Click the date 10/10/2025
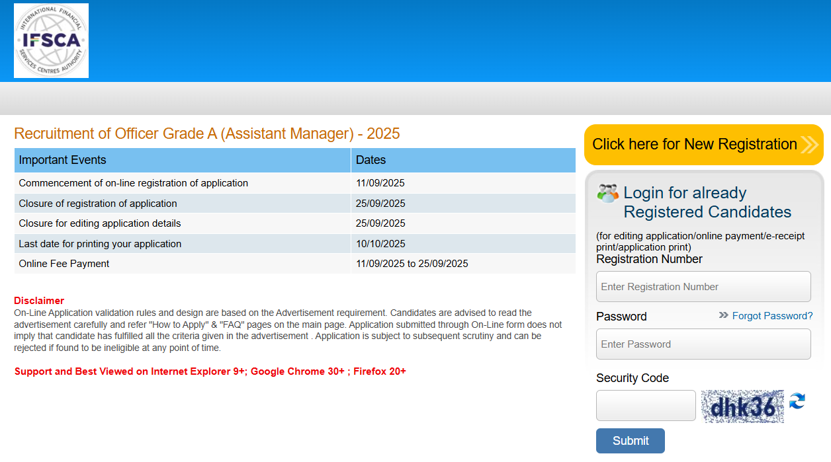This screenshot has width=831, height=462. tap(380, 244)
